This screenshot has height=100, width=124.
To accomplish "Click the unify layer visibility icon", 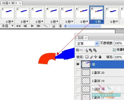I will click(90, 50).
